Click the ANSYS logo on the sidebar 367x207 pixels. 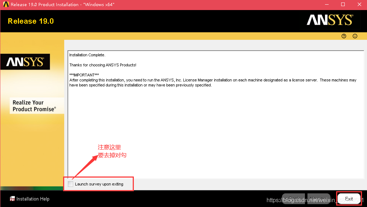(x=25, y=62)
